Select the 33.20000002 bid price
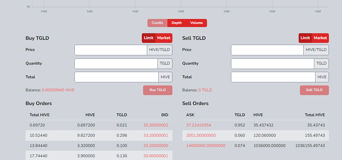 pyautogui.click(x=156, y=125)
